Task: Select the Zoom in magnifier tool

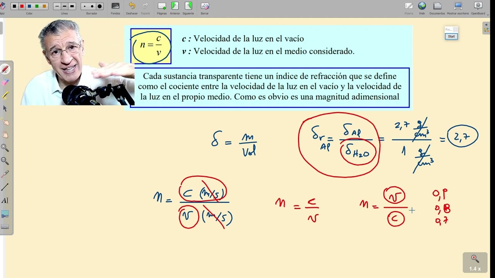Action: [5, 148]
